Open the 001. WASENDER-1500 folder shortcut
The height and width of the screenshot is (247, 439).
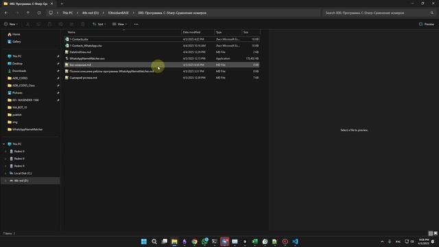(25, 100)
